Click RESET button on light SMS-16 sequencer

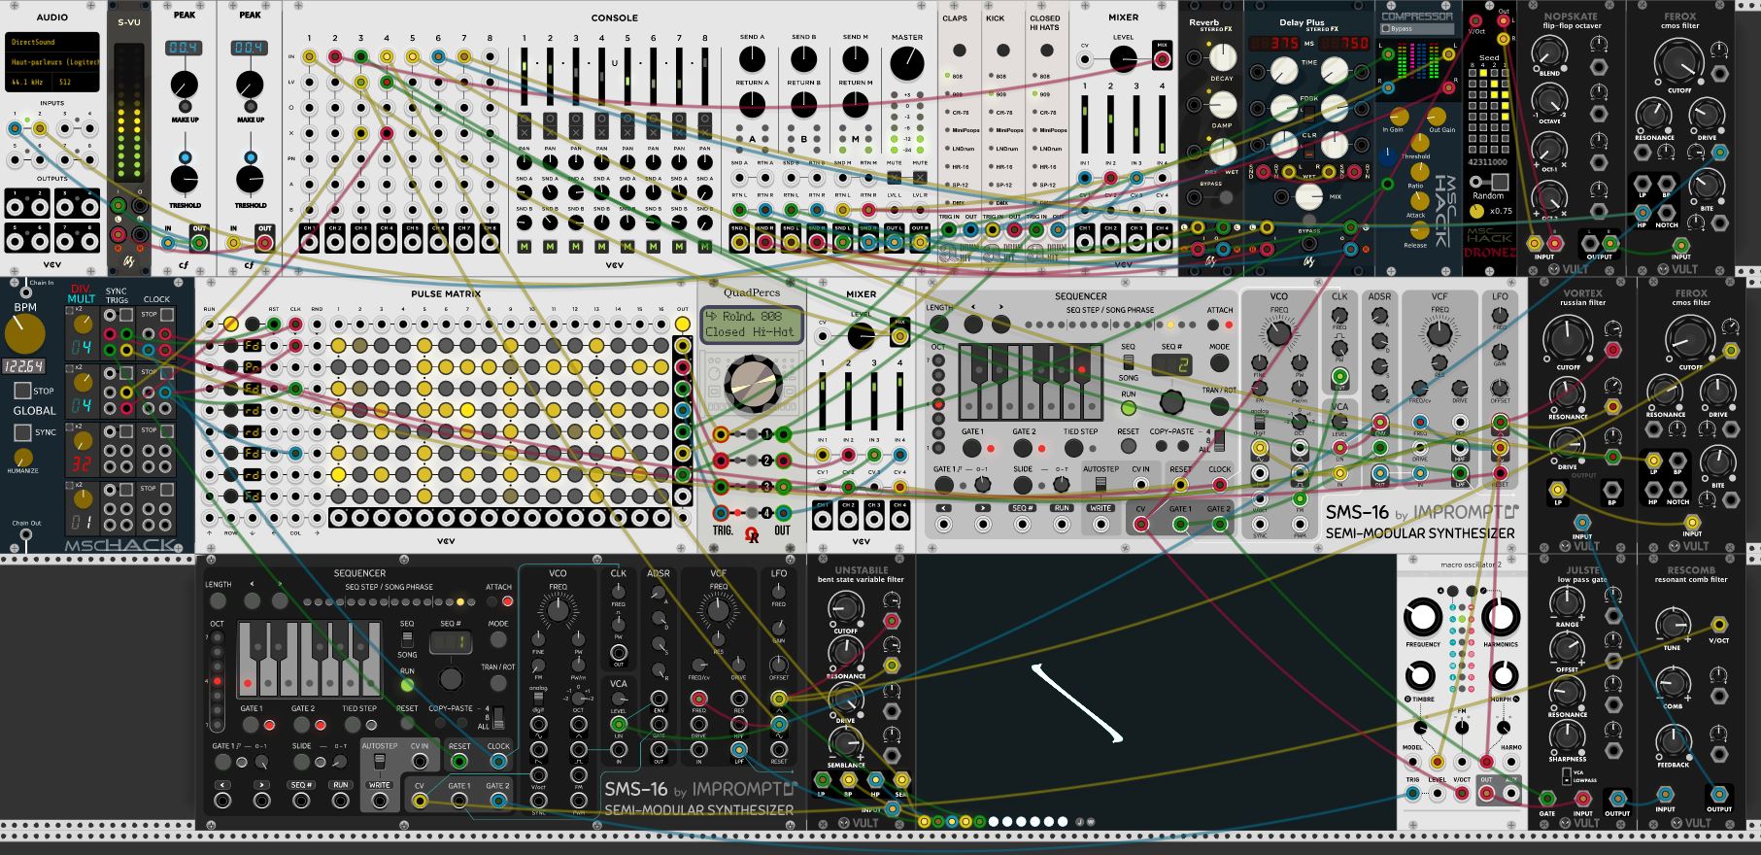(x=1129, y=446)
